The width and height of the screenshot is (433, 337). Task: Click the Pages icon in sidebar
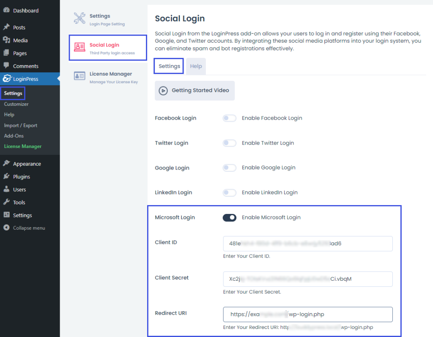click(x=7, y=53)
